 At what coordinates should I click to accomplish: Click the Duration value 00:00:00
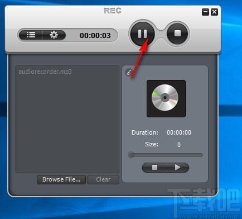(179, 132)
